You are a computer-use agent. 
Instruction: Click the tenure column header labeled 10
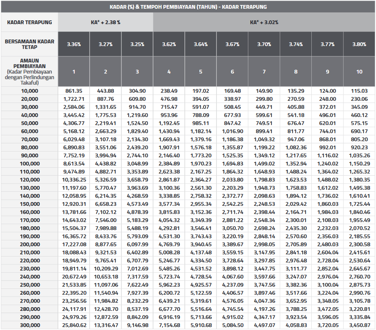pos(359,71)
